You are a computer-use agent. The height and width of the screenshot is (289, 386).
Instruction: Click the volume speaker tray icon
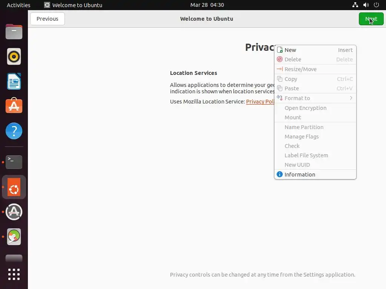366,5
